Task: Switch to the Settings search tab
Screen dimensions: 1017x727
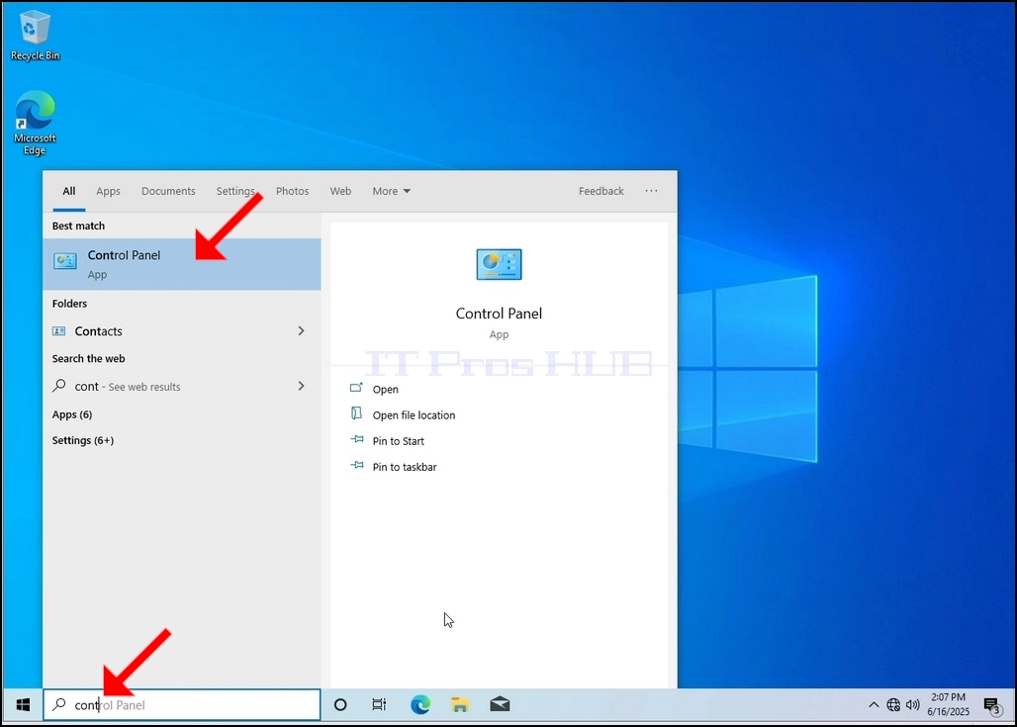Action: pos(235,191)
